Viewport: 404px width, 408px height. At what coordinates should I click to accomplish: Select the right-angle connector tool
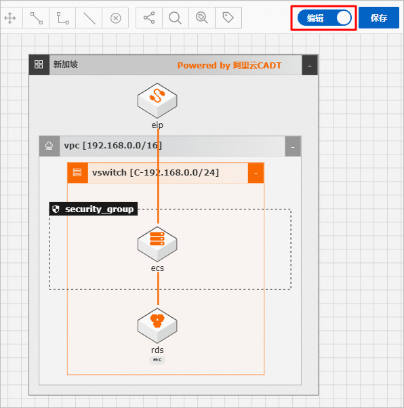click(63, 18)
